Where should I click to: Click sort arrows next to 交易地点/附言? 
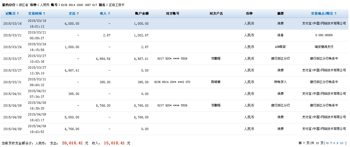(x=335, y=14)
